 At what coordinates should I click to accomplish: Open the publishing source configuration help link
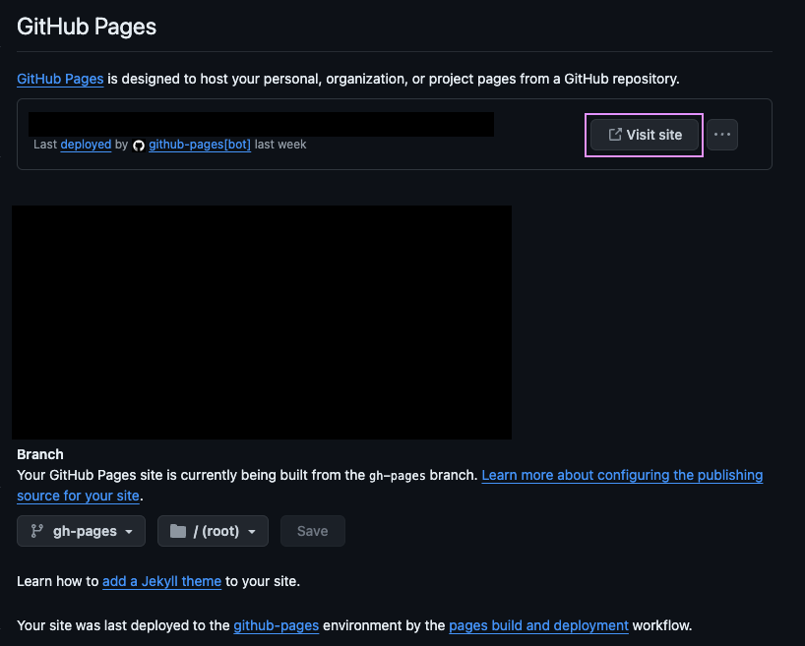tap(622, 476)
